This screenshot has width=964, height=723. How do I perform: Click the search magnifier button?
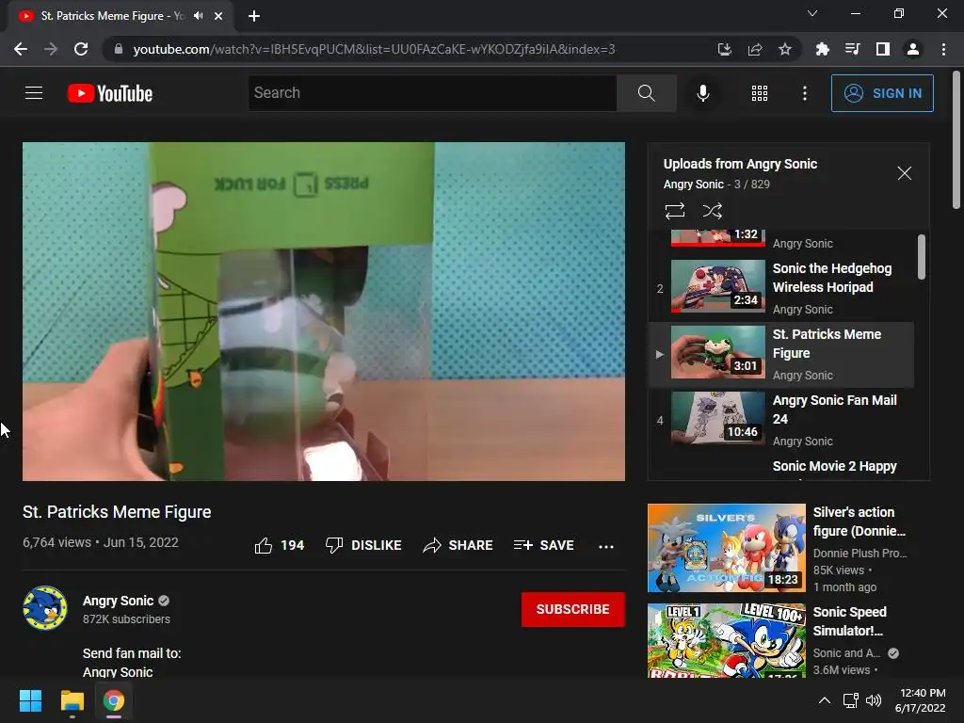[x=646, y=93]
